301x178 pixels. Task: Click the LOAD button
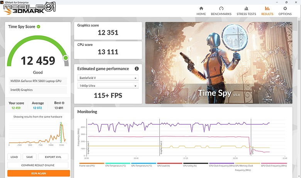coord(14,157)
